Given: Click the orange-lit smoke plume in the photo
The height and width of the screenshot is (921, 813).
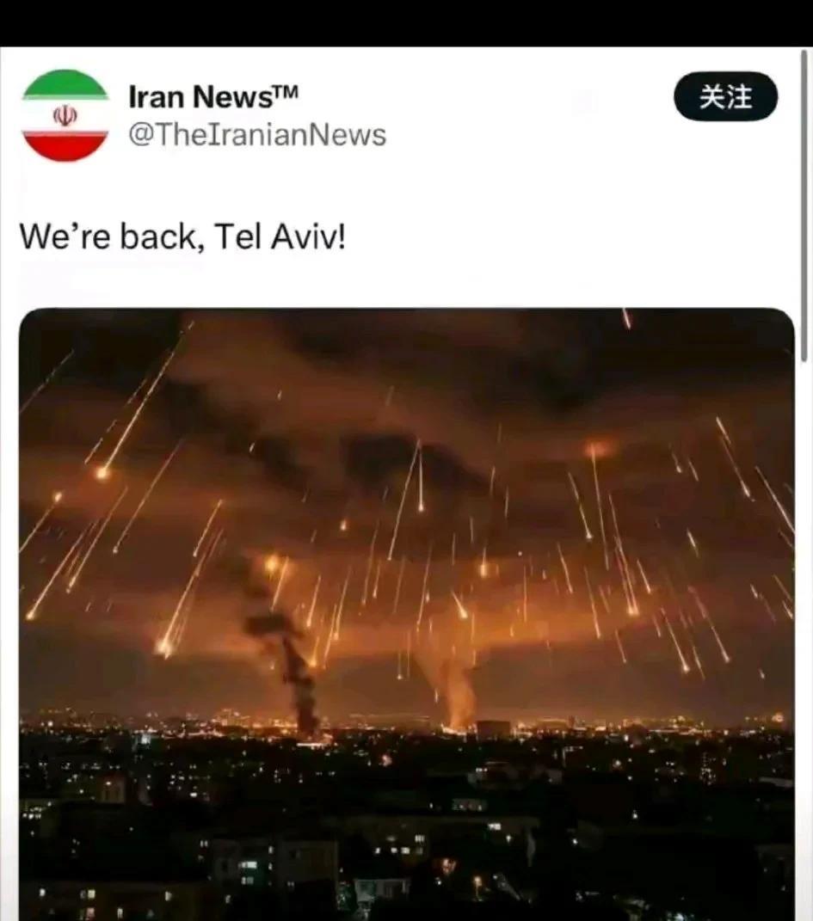Looking at the screenshot, I should point(455,687).
